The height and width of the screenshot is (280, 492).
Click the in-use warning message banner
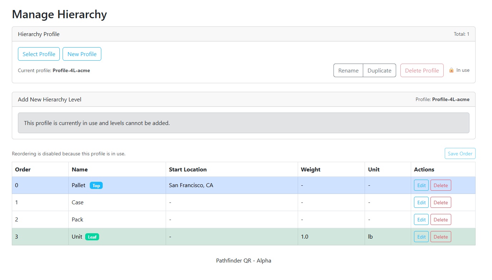point(243,123)
